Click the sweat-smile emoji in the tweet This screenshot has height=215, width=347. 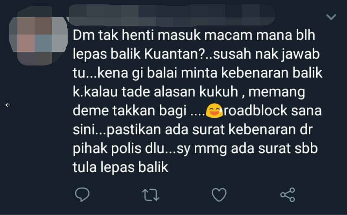(214, 110)
